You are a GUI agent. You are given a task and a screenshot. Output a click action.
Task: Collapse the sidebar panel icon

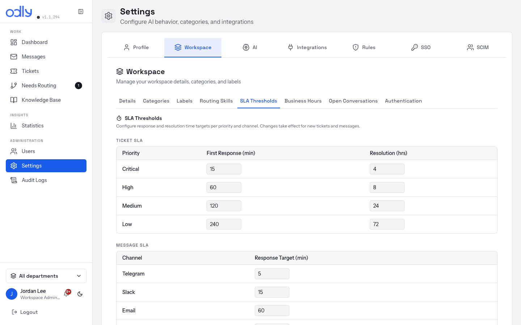click(81, 12)
